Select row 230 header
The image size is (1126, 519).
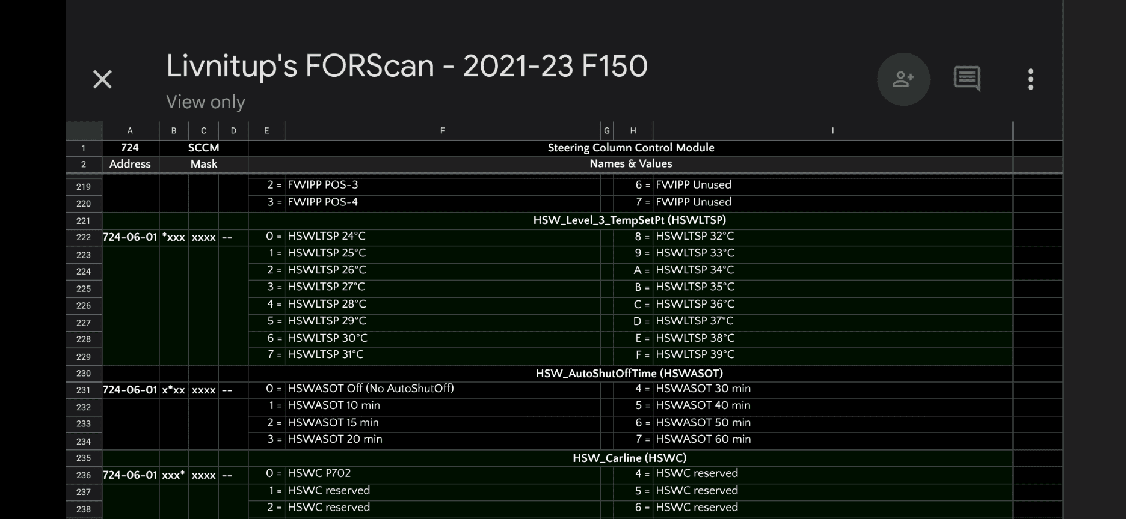click(x=84, y=374)
